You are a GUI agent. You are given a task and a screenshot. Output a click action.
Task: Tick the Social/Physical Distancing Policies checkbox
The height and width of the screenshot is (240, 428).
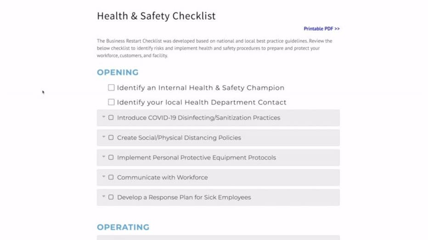pyautogui.click(x=111, y=137)
